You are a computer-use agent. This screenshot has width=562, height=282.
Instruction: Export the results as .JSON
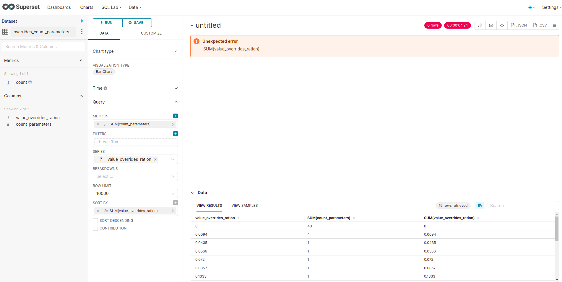tap(519, 25)
